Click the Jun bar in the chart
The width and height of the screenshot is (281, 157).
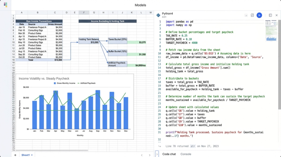point(77,118)
